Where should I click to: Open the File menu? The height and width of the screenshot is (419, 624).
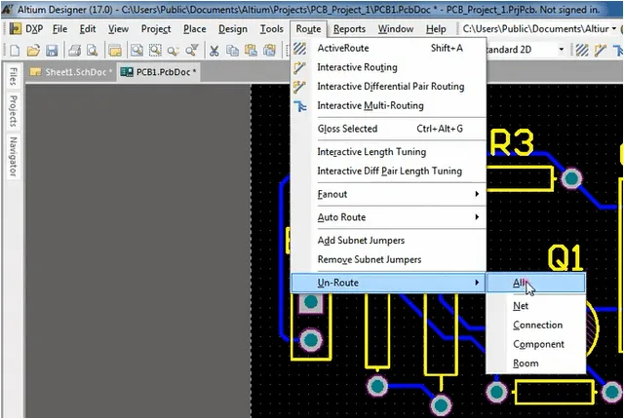pos(60,29)
